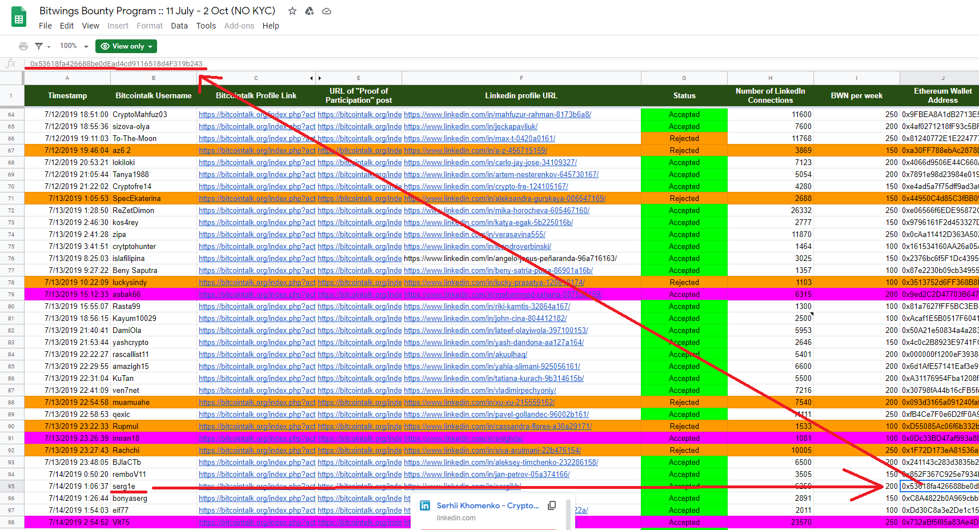Open verasavina555 LinkedIn link
This screenshot has width=979, height=530.
[x=475, y=234]
